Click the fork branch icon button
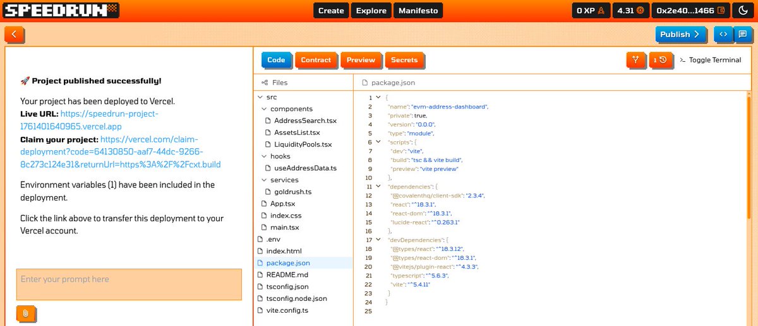Viewport: 758px width, 326px height. [x=636, y=60]
